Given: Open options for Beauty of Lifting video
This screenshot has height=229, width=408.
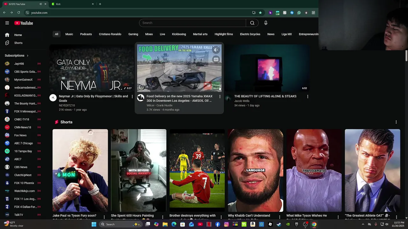Looking at the screenshot, I should [x=308, y=96].
